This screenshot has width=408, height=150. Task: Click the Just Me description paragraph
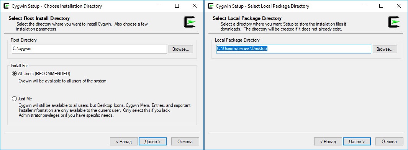(x=105, y=110)
